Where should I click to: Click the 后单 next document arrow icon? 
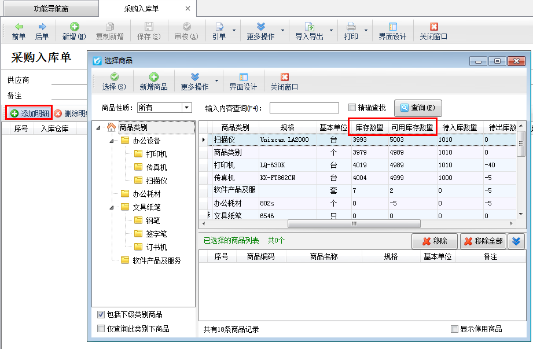42,27
